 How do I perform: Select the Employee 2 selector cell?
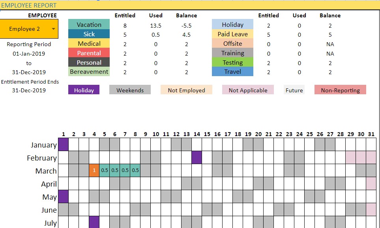[29, 29]
